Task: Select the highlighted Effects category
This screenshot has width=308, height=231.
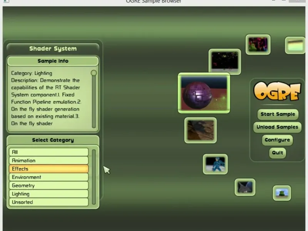Action: click(49, 169)
